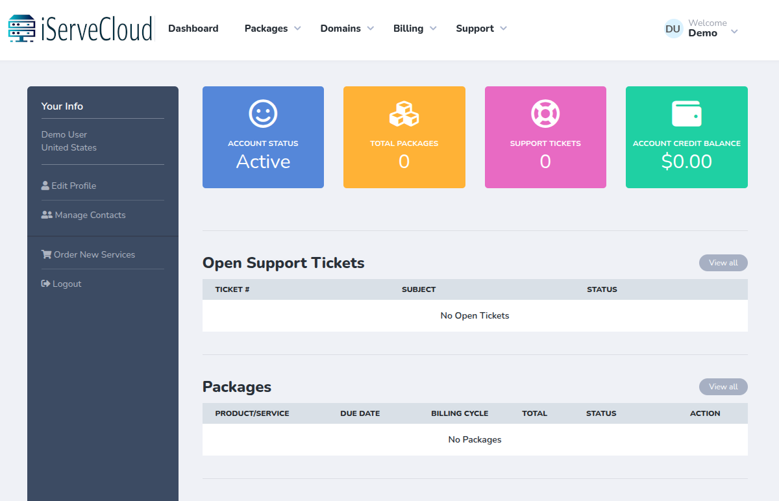The image size is (779, 501).
Task: Click the Logout exit icon
Action: [45, 283]
